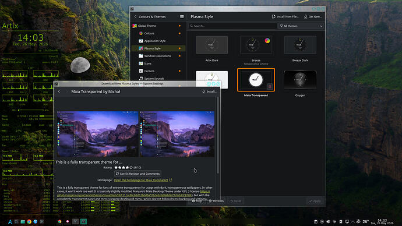Open the second Maia Transparent preview screenshot
Screen dimensions: 402x226
177,134
